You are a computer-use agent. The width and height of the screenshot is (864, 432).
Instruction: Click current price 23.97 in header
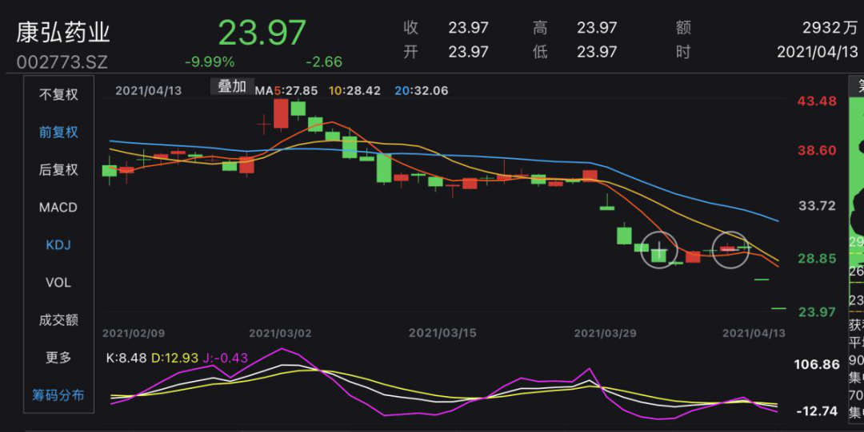tap(262, 32)
